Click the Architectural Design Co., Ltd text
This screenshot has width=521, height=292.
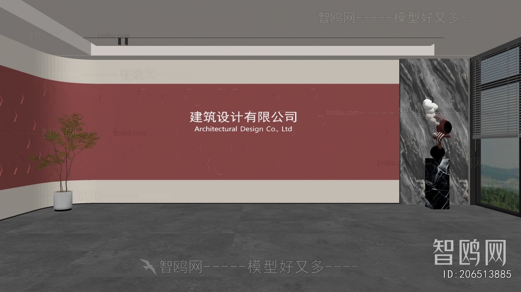[x=243, y=129]
